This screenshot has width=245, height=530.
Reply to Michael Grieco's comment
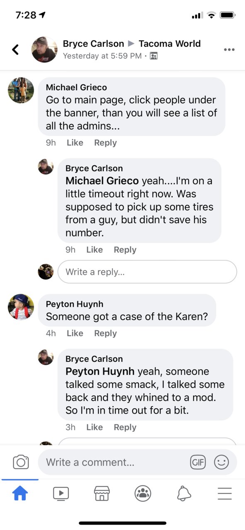click(x=105, y=142)
